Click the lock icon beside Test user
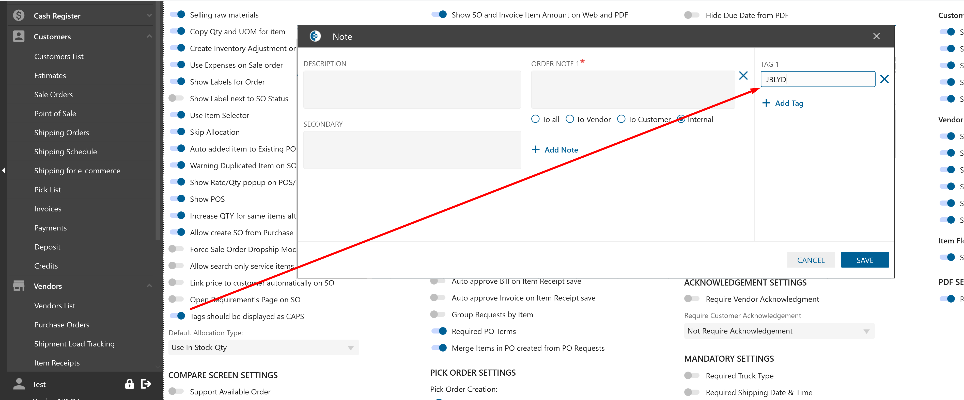Image resolution: width=964 pixels, height=400 pixels. tap(129, 384)
